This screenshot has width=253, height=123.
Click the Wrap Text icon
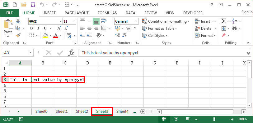coord(104,21)
